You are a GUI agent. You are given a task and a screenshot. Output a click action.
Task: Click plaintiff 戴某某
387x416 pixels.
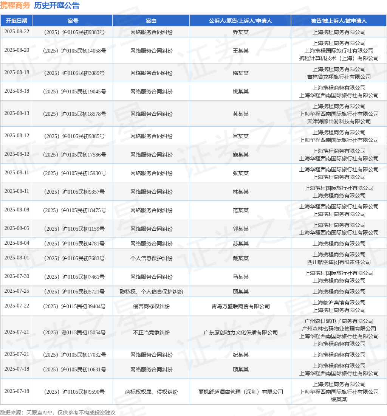coord(241,259)
